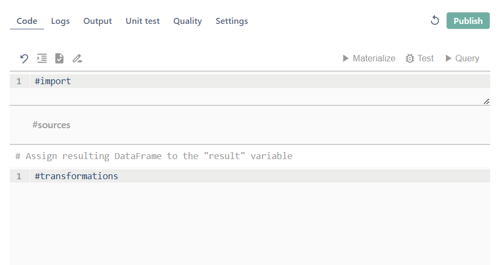Image resolution: width=500 pixels, height=265 pixels.
Task: Click line number 1 of transformations editor
Action: (x=19, y=176)
